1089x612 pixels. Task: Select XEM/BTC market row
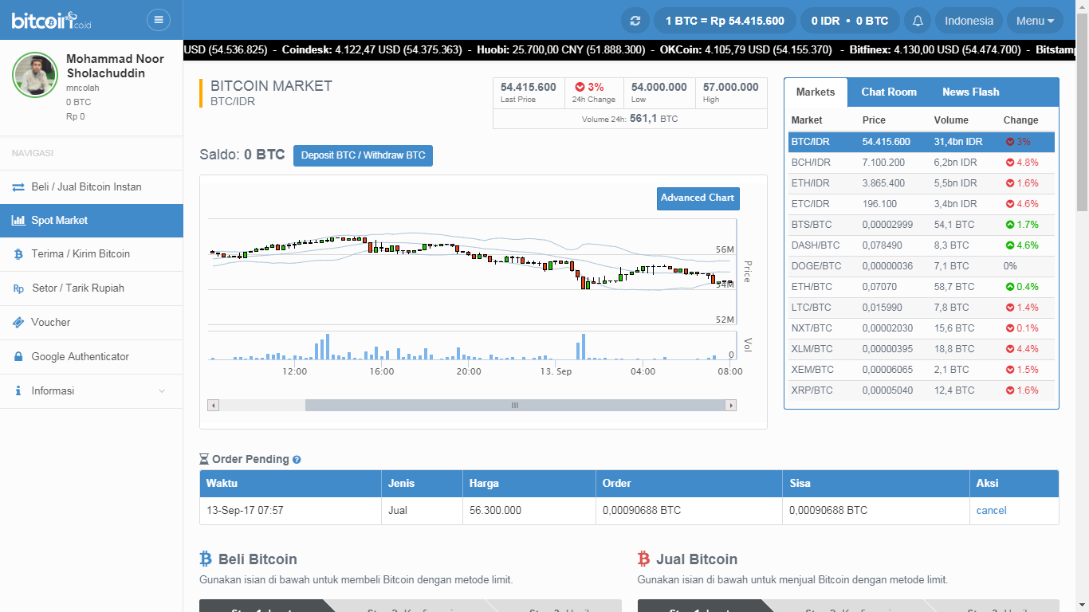(x=922, y=370)
